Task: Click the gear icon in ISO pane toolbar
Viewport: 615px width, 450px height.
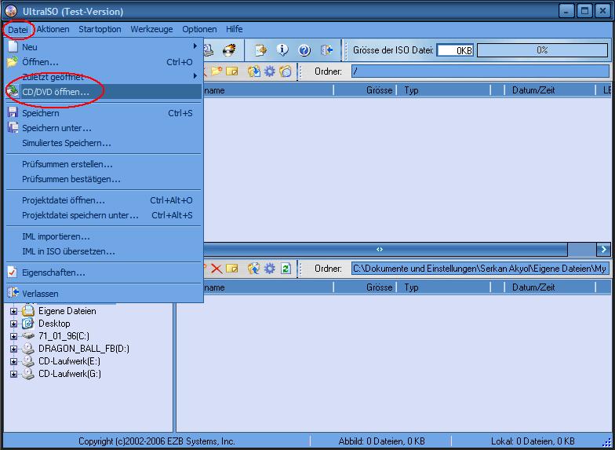Action: tap(270, 71)
